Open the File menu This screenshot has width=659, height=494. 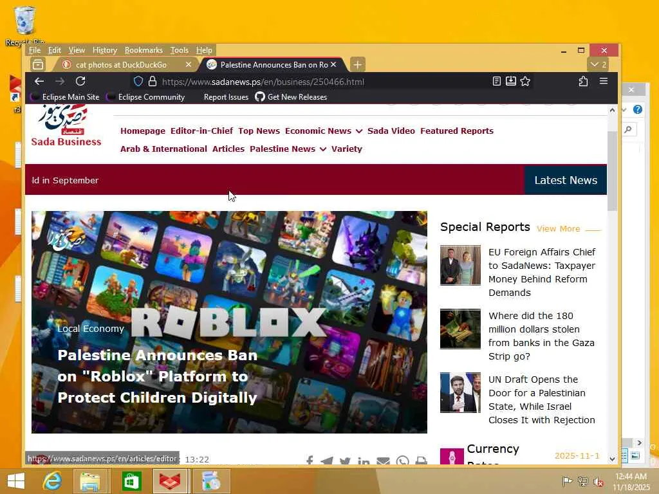35,50
